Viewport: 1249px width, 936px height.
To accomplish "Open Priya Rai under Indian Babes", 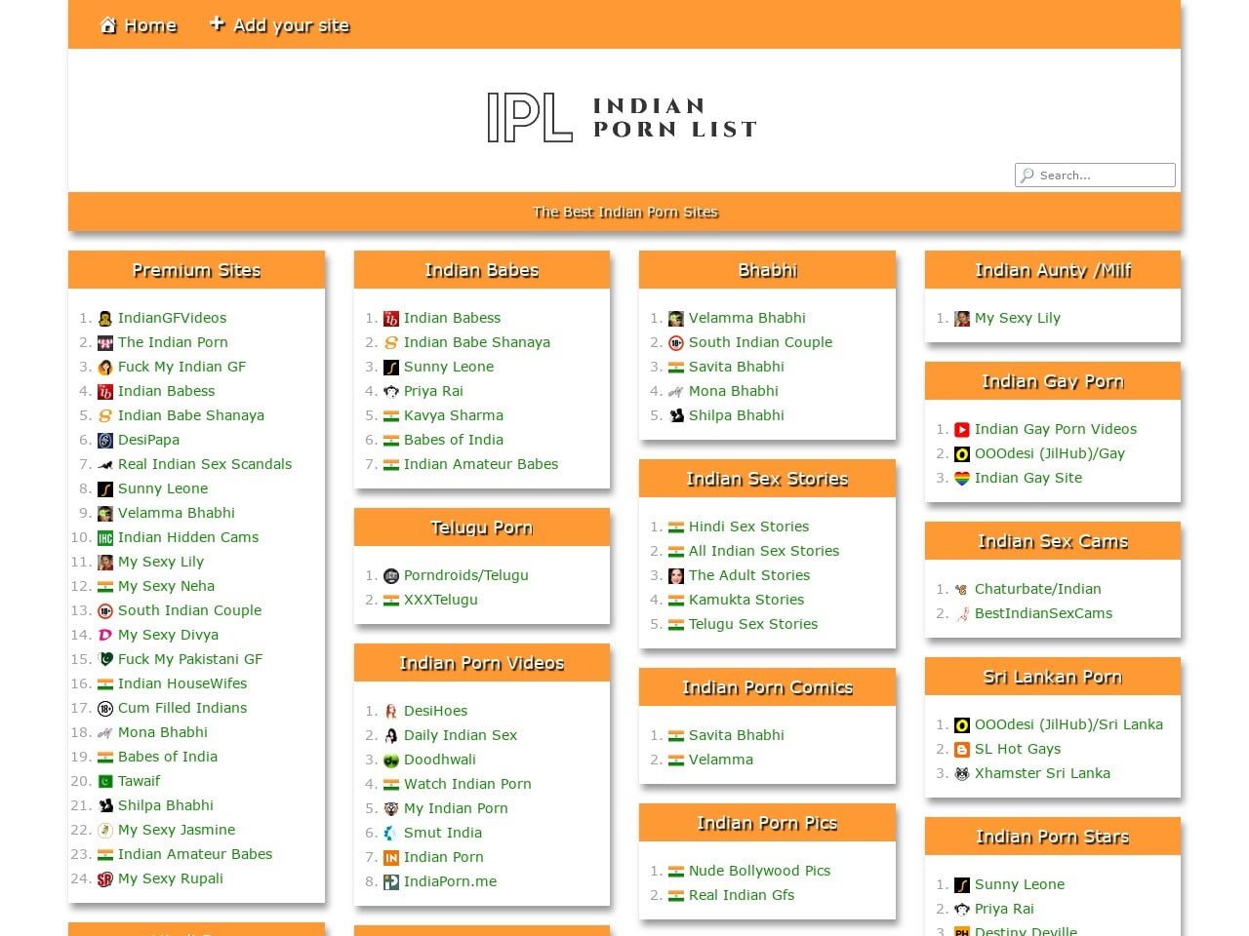I will 433,391.
